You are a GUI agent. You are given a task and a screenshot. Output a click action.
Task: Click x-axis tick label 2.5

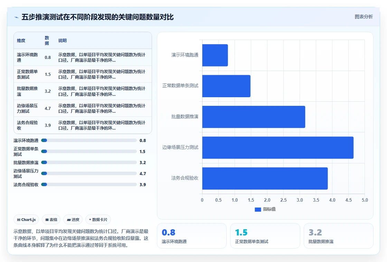click(283, 200)
